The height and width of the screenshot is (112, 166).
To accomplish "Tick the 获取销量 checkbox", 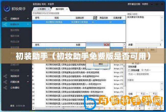I will pyautogui.click(x=129, y=70).
